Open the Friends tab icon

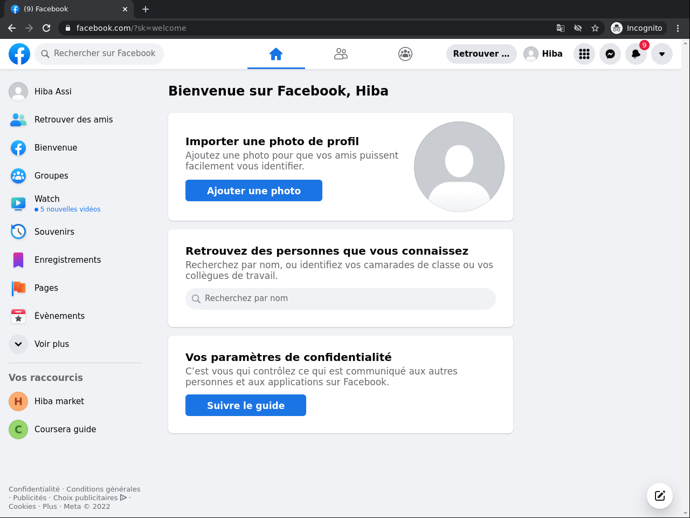click(341, 54)
